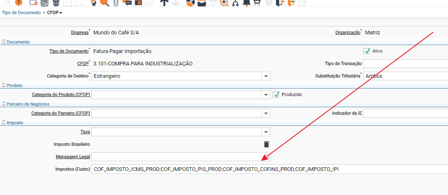
Task: Open the Imposto Brasileiro book icon
Action: [266, 144]
